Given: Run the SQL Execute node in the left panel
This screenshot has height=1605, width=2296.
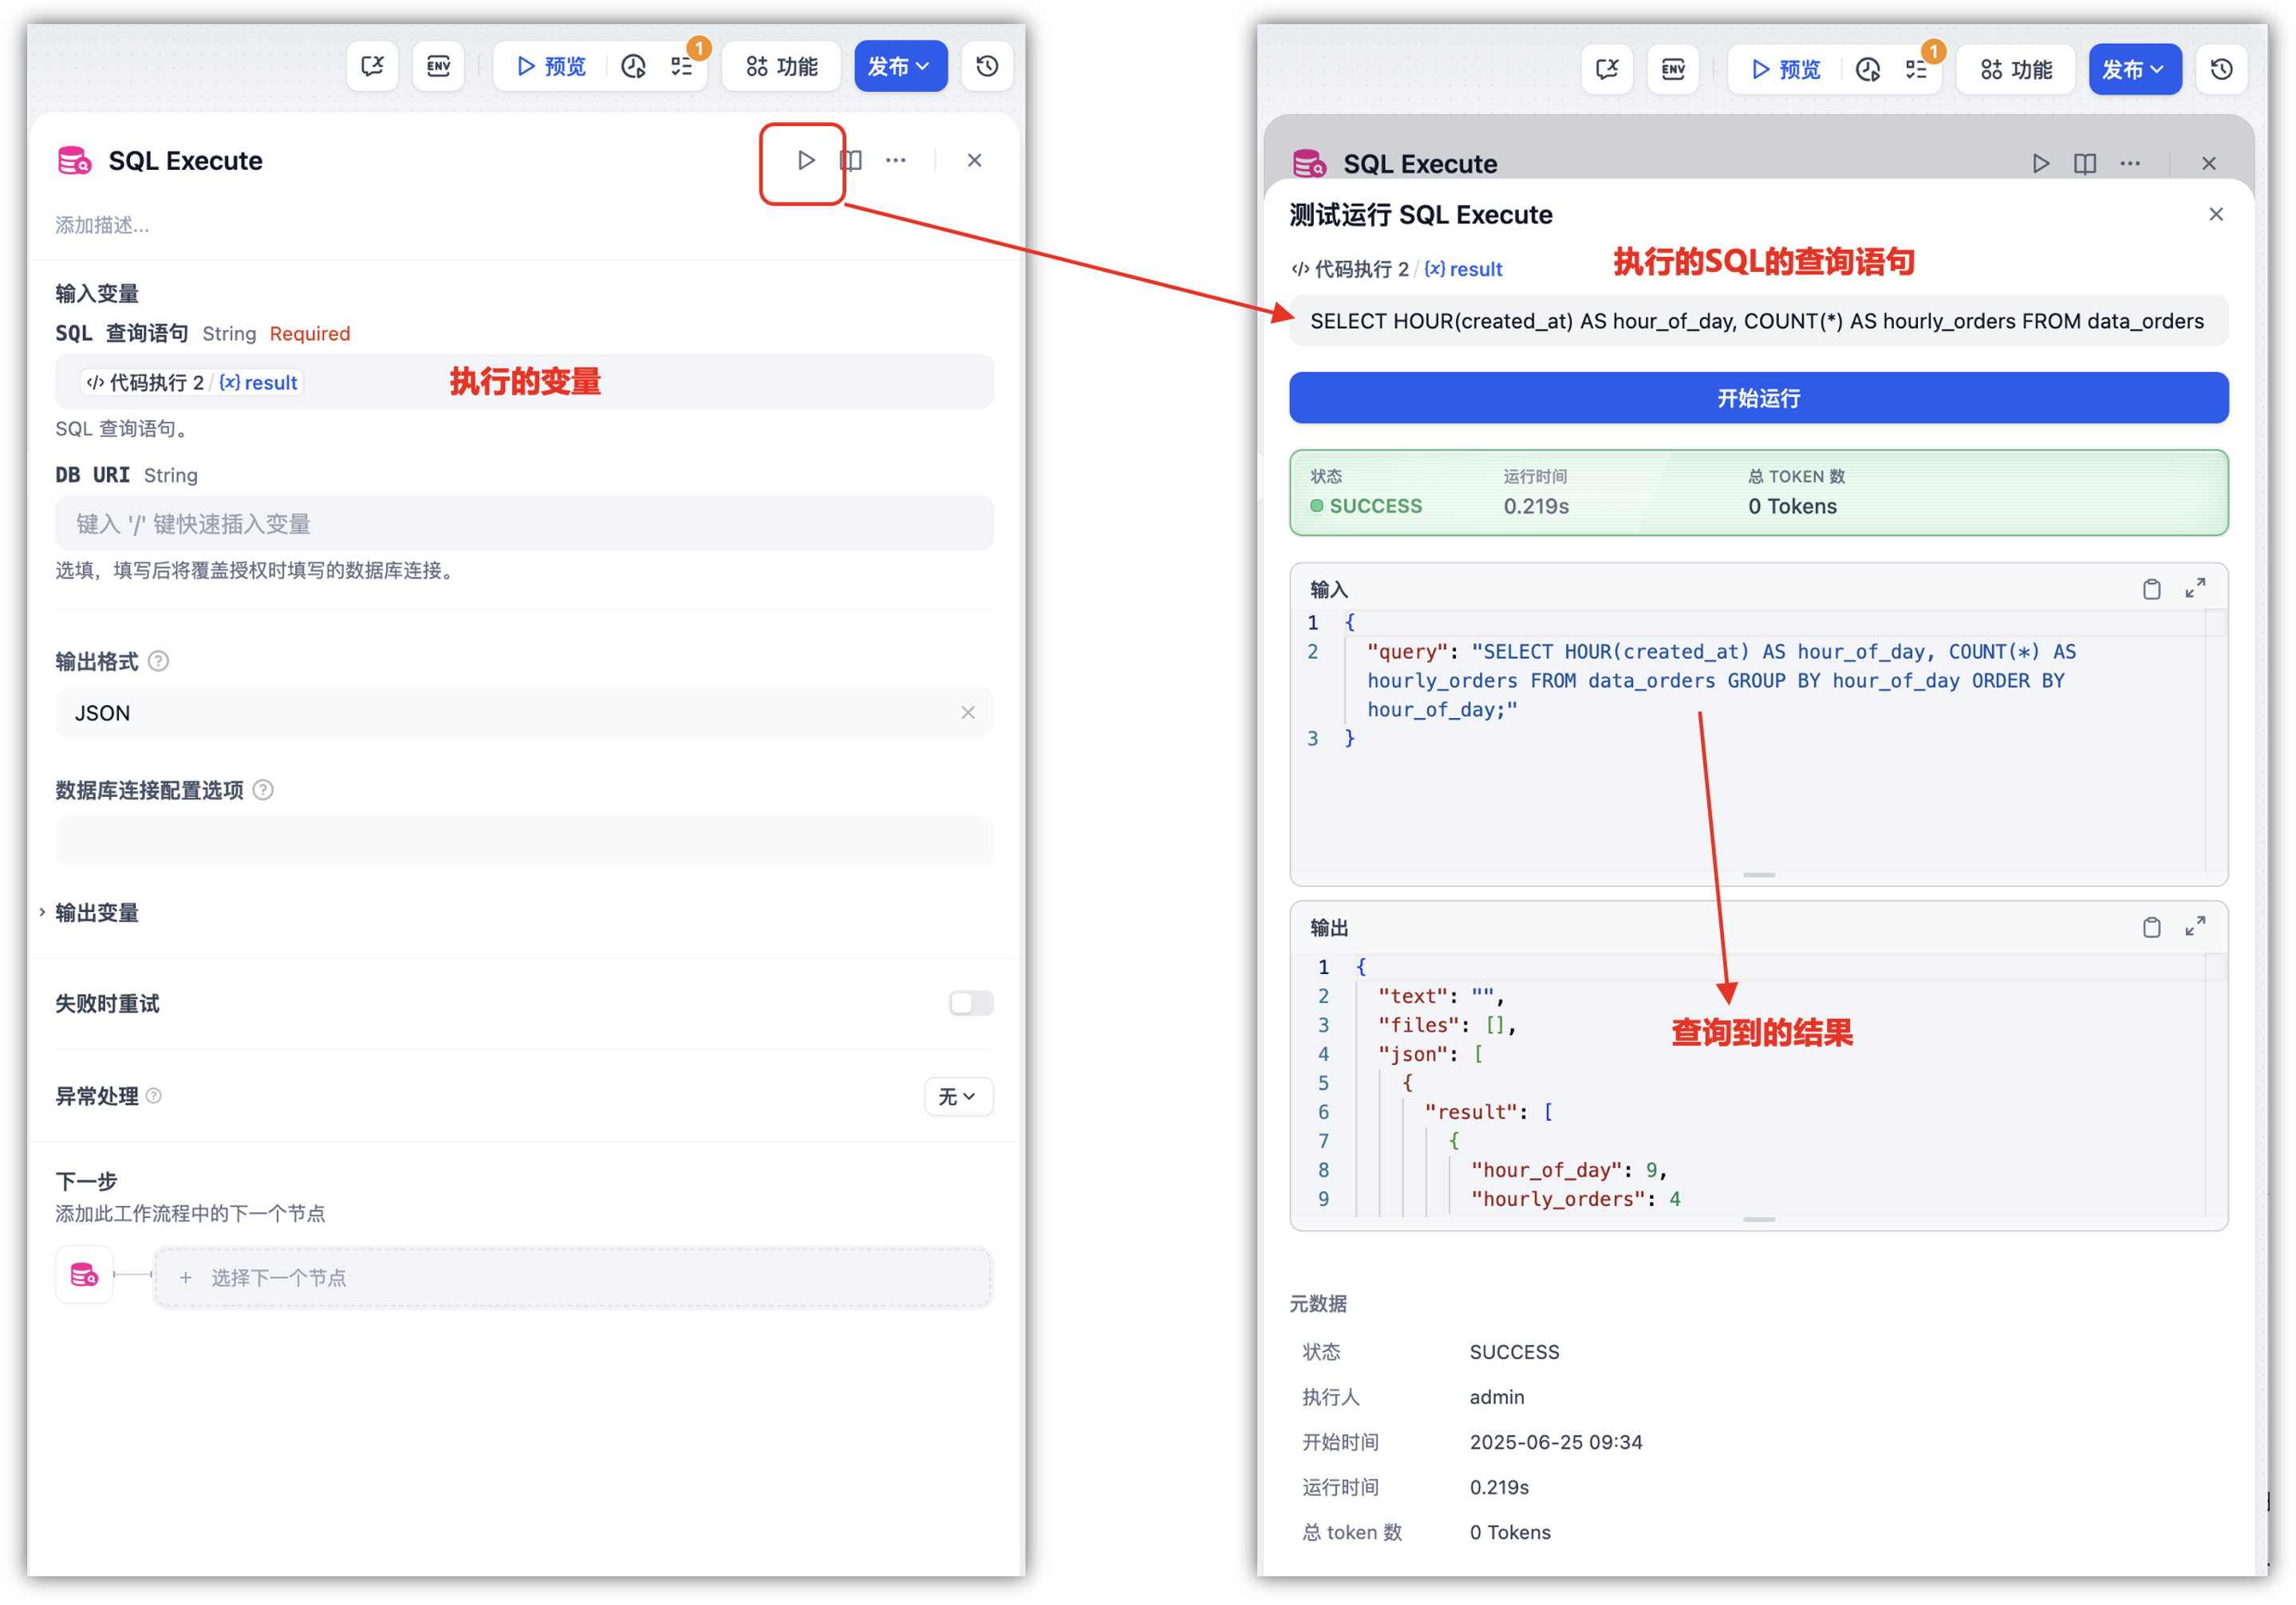Looking at the screenshot, I should point(805,160).
